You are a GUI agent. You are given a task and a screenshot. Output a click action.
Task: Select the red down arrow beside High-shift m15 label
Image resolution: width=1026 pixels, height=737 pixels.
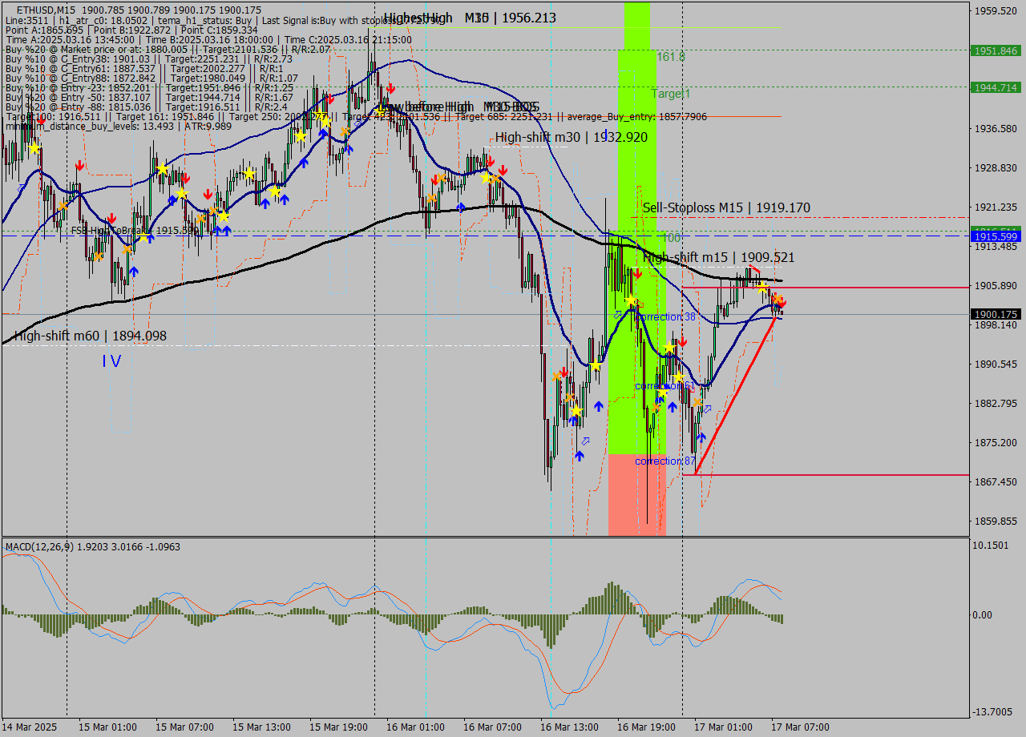tap(638, 273)
